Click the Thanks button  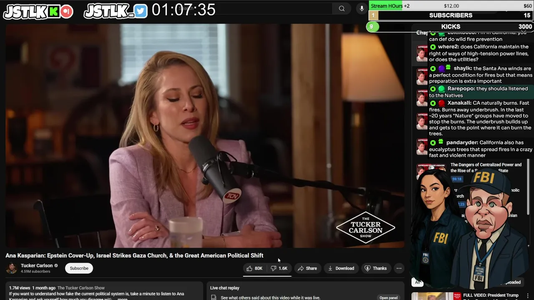pos(375,268)
